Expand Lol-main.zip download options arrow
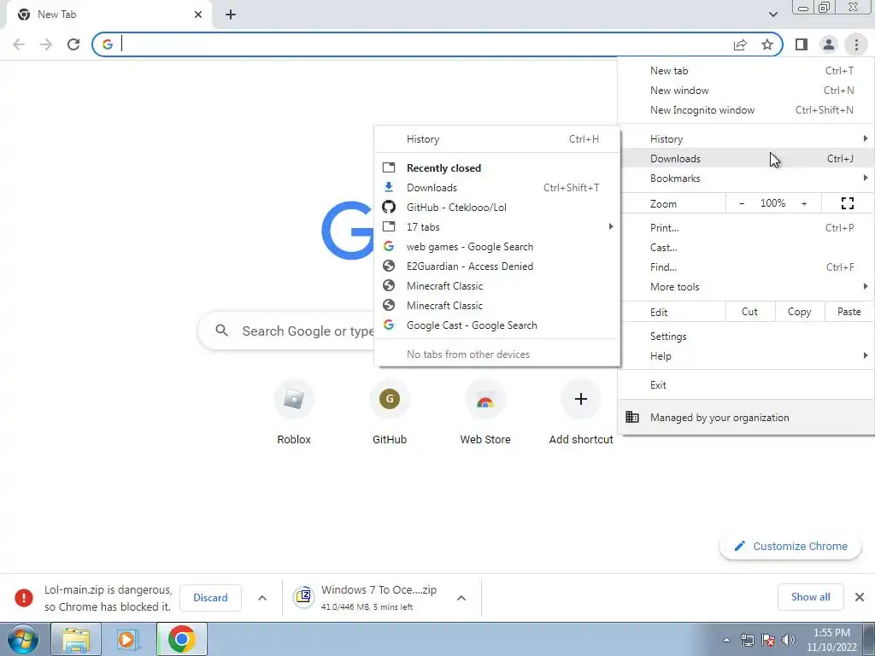This screenshot has height=656, width=875. [262, 597]
